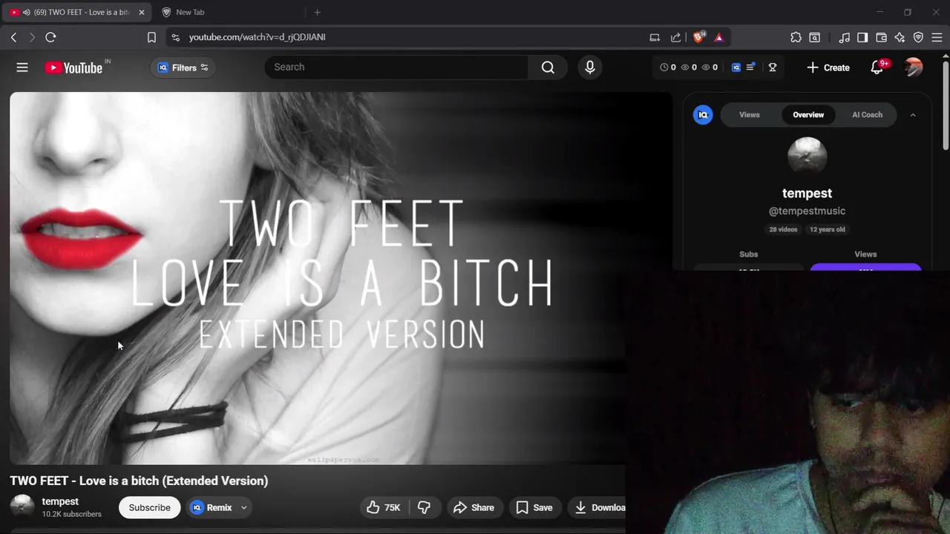Focus the YouTube Search field

point(396,67)
